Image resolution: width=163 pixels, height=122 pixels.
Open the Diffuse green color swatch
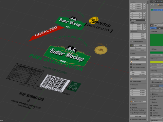click(x=157, y=53)
